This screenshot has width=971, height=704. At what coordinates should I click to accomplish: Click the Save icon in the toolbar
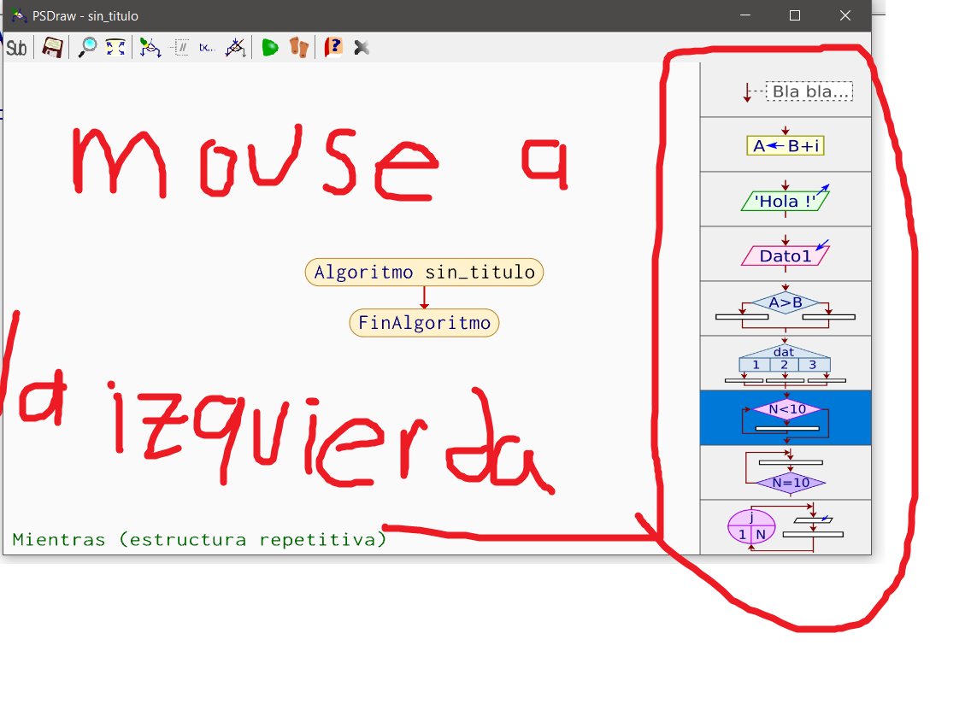pos(51,47)
